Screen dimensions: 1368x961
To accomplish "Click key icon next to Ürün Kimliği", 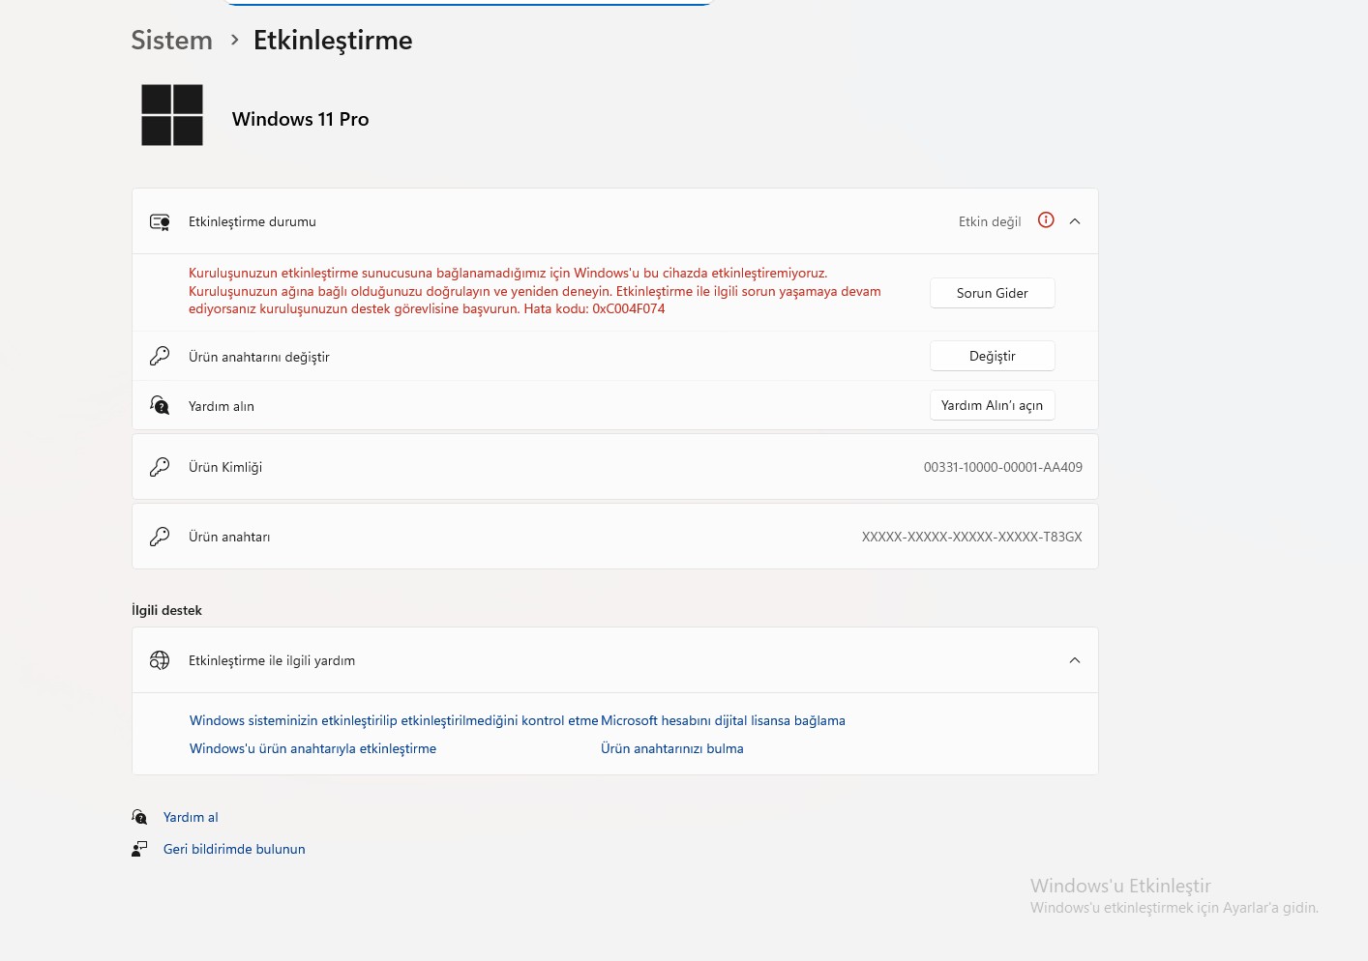I will point(160,467).
